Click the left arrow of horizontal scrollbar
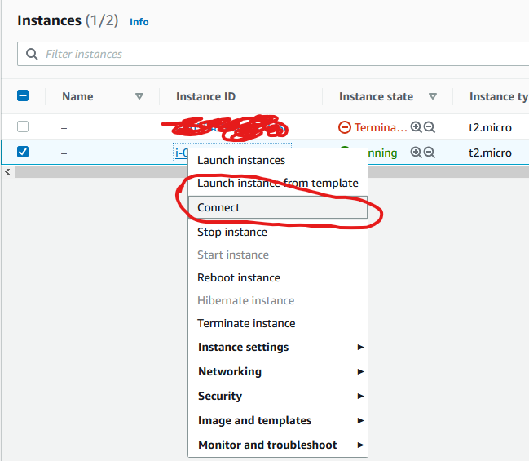This screenshot has width=529, height=461. coord(7,171)
